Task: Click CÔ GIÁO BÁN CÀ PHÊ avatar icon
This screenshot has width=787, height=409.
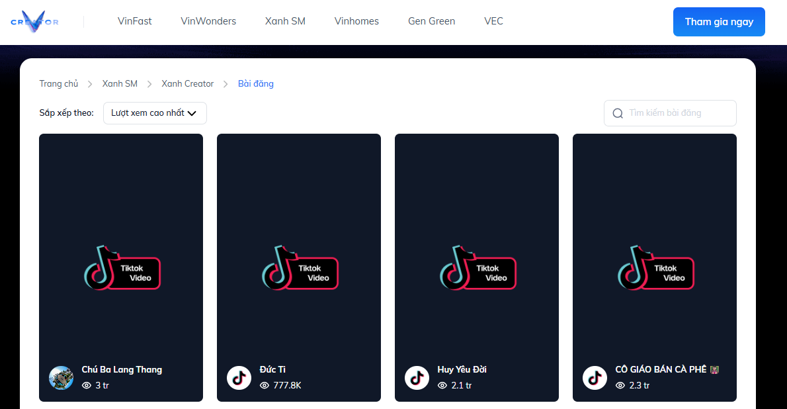Action: [595, 377]
